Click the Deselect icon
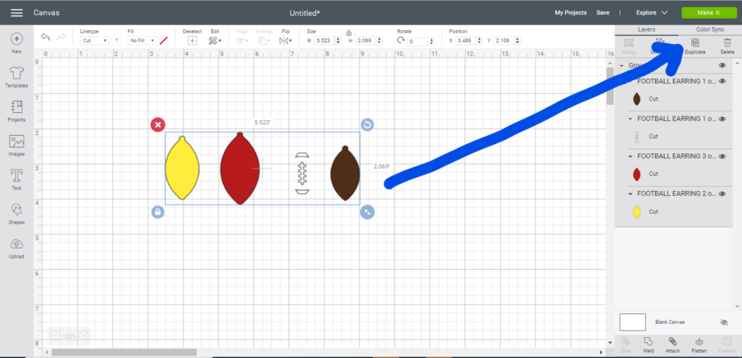The width and height of the screenshot is (742, 358). (192, 41)
